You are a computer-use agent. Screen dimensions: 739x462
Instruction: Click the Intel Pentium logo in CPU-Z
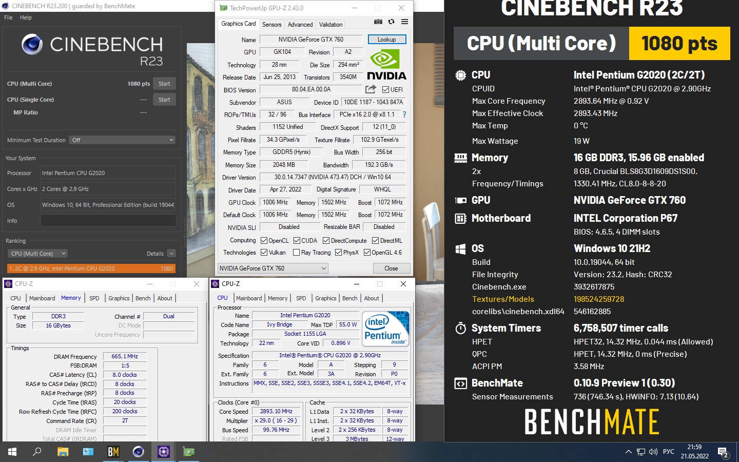click(x=386, y=329)
